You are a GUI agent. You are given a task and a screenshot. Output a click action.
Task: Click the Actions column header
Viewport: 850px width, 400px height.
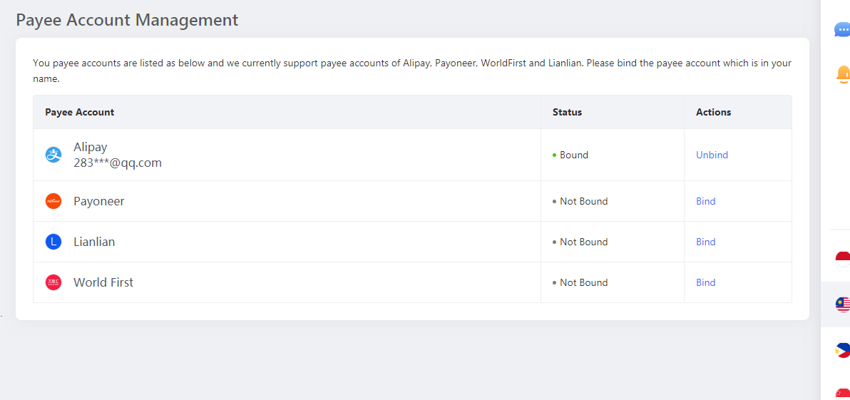713,112
